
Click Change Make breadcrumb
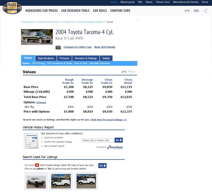coord(28,22)
